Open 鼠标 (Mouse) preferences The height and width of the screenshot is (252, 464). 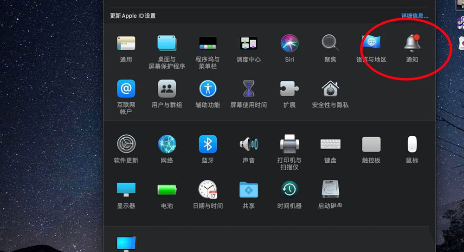(x=412, y=144)
